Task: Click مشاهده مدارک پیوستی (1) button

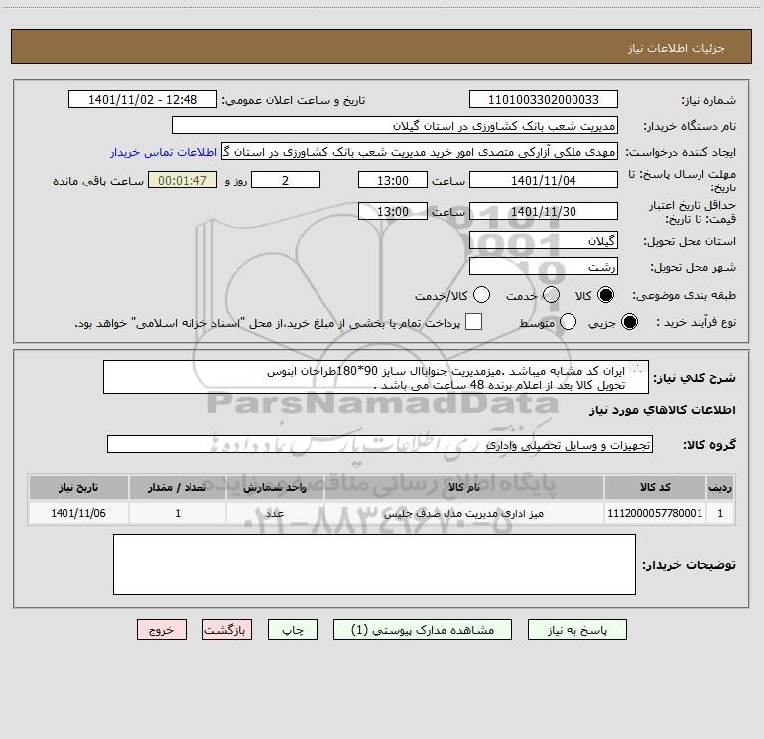Action: coord(423,630)
